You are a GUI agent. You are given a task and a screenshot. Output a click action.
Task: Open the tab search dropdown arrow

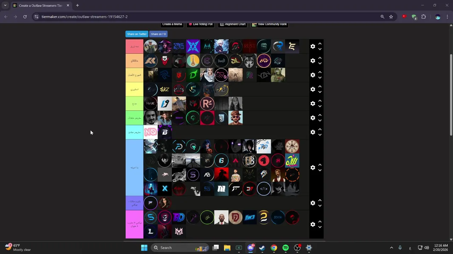5,5
